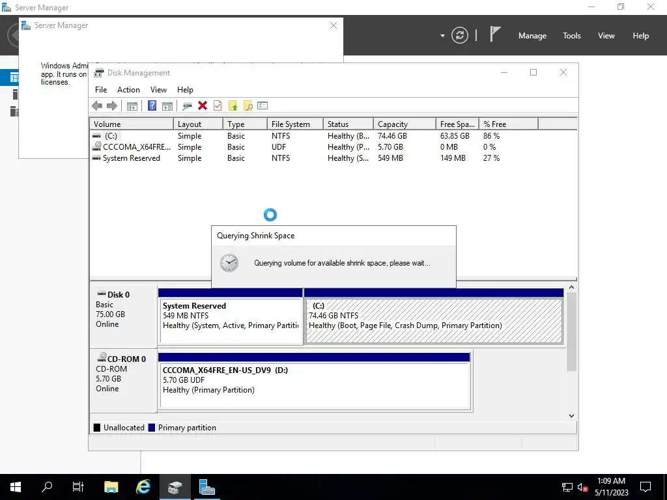
Task: Click the graphical view scroll up arrow
Action: [x=571, y=287]
